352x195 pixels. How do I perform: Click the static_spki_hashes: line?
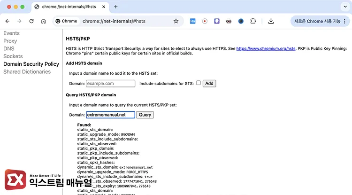coord(96,163)
